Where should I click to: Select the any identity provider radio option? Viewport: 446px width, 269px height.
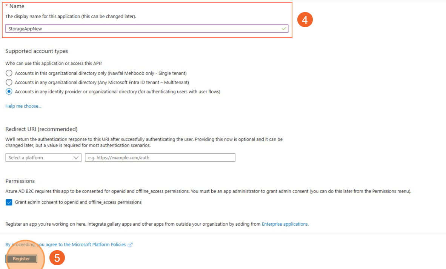(9, 92)
